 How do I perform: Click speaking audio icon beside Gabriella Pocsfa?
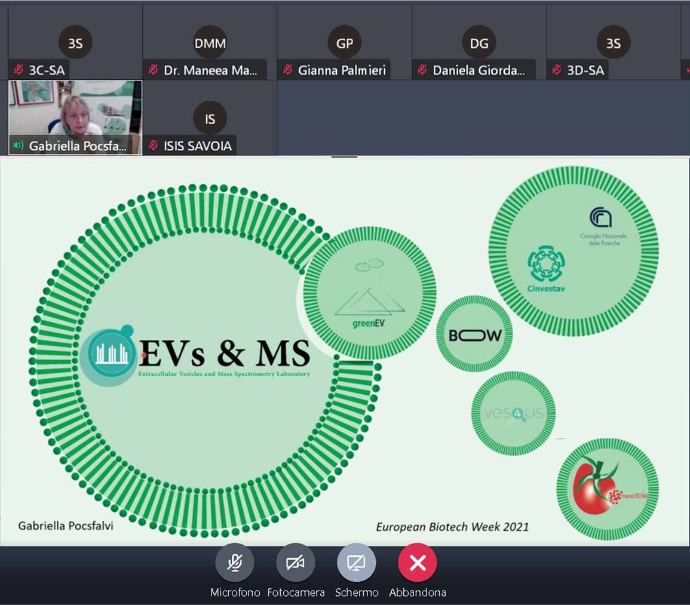click(19, 145)
